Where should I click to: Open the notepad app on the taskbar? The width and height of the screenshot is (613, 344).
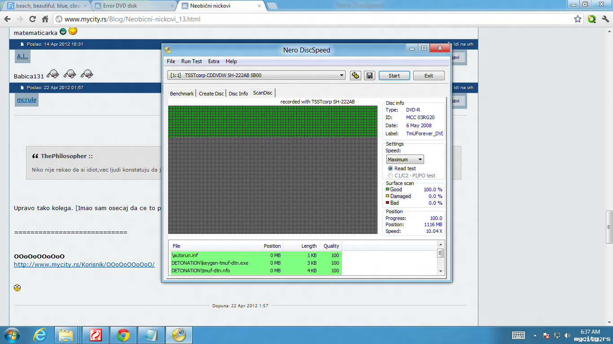[x=151, y=335]
